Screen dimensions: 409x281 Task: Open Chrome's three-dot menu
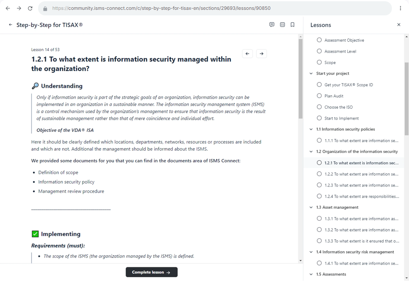(x=401, y=8)
